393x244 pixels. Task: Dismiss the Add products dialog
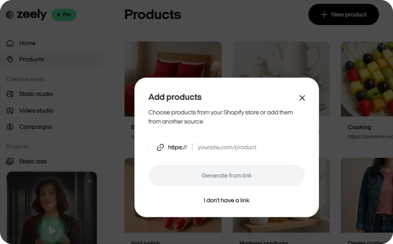pos(302,98)
